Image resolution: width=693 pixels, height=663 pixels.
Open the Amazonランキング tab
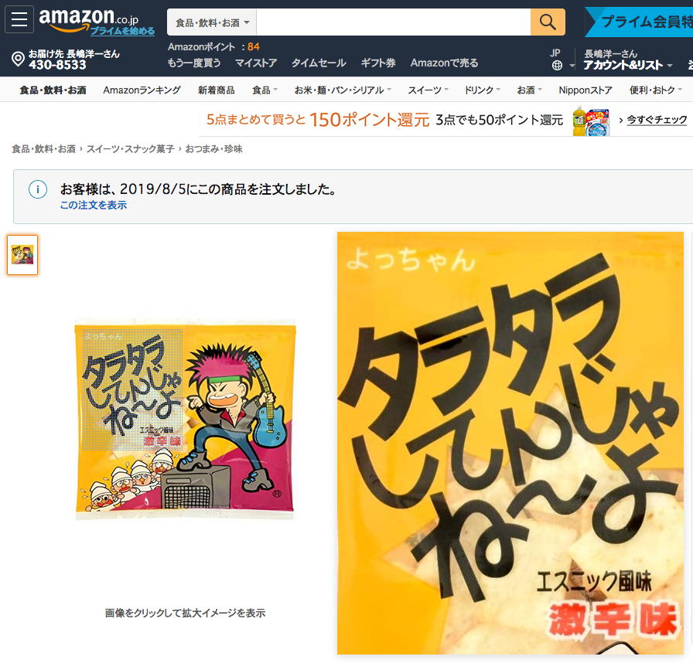(142, 90)
